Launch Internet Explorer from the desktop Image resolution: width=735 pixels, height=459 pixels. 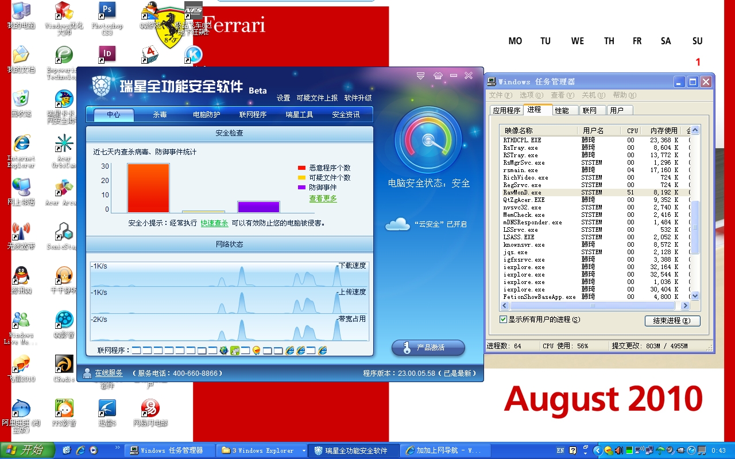pos(21,150)
